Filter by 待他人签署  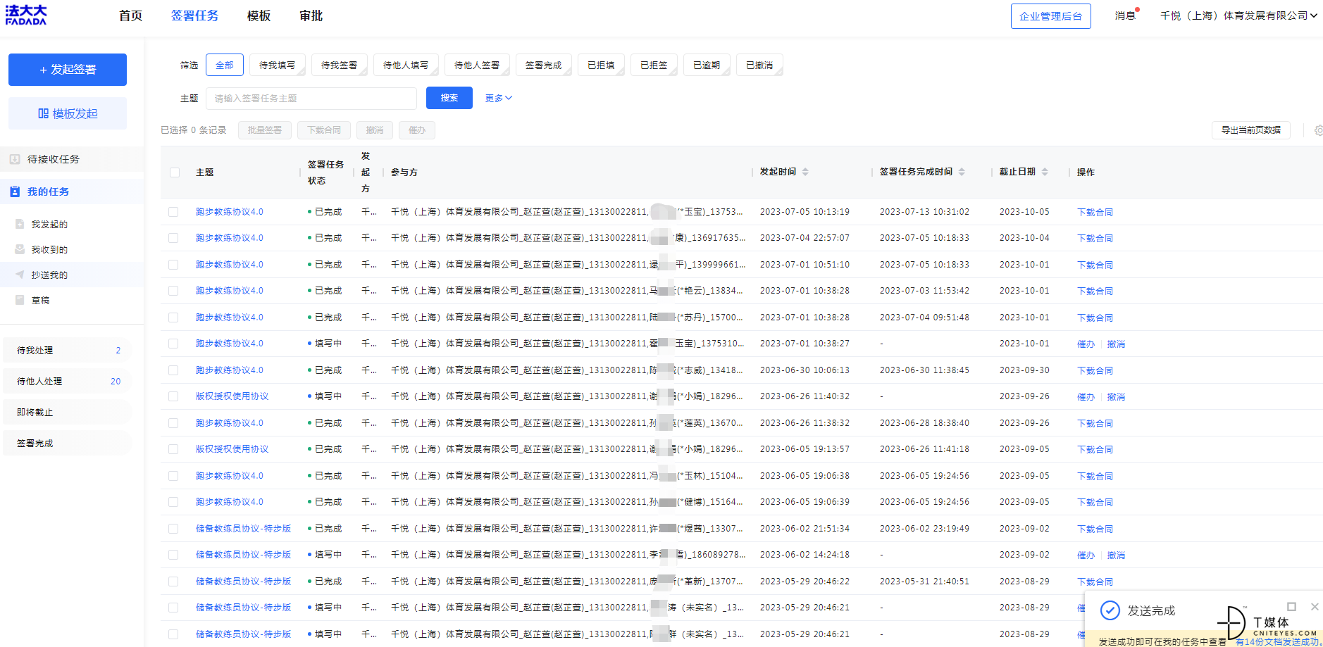477,65
